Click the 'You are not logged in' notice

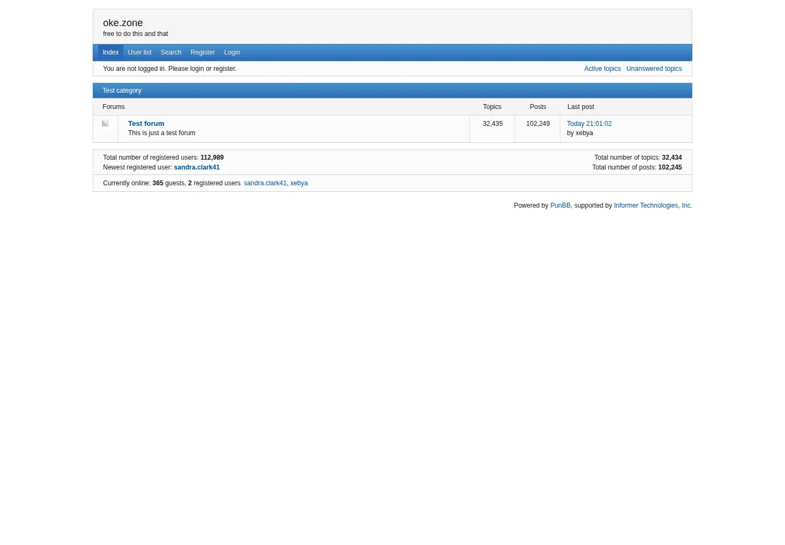(170, 69)
